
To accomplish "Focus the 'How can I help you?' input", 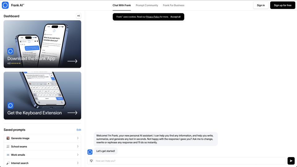I will (189, 161).
